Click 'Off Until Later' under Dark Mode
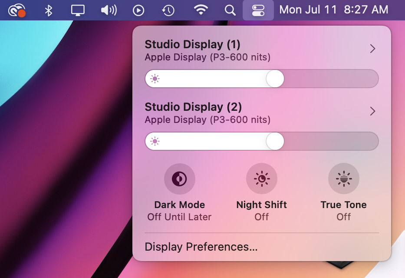405x278 pixels. tap(180, 217)
